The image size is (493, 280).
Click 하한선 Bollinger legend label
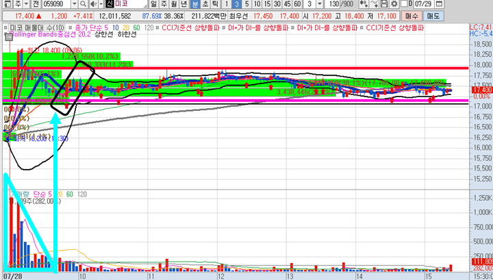[x=127, y=34]
